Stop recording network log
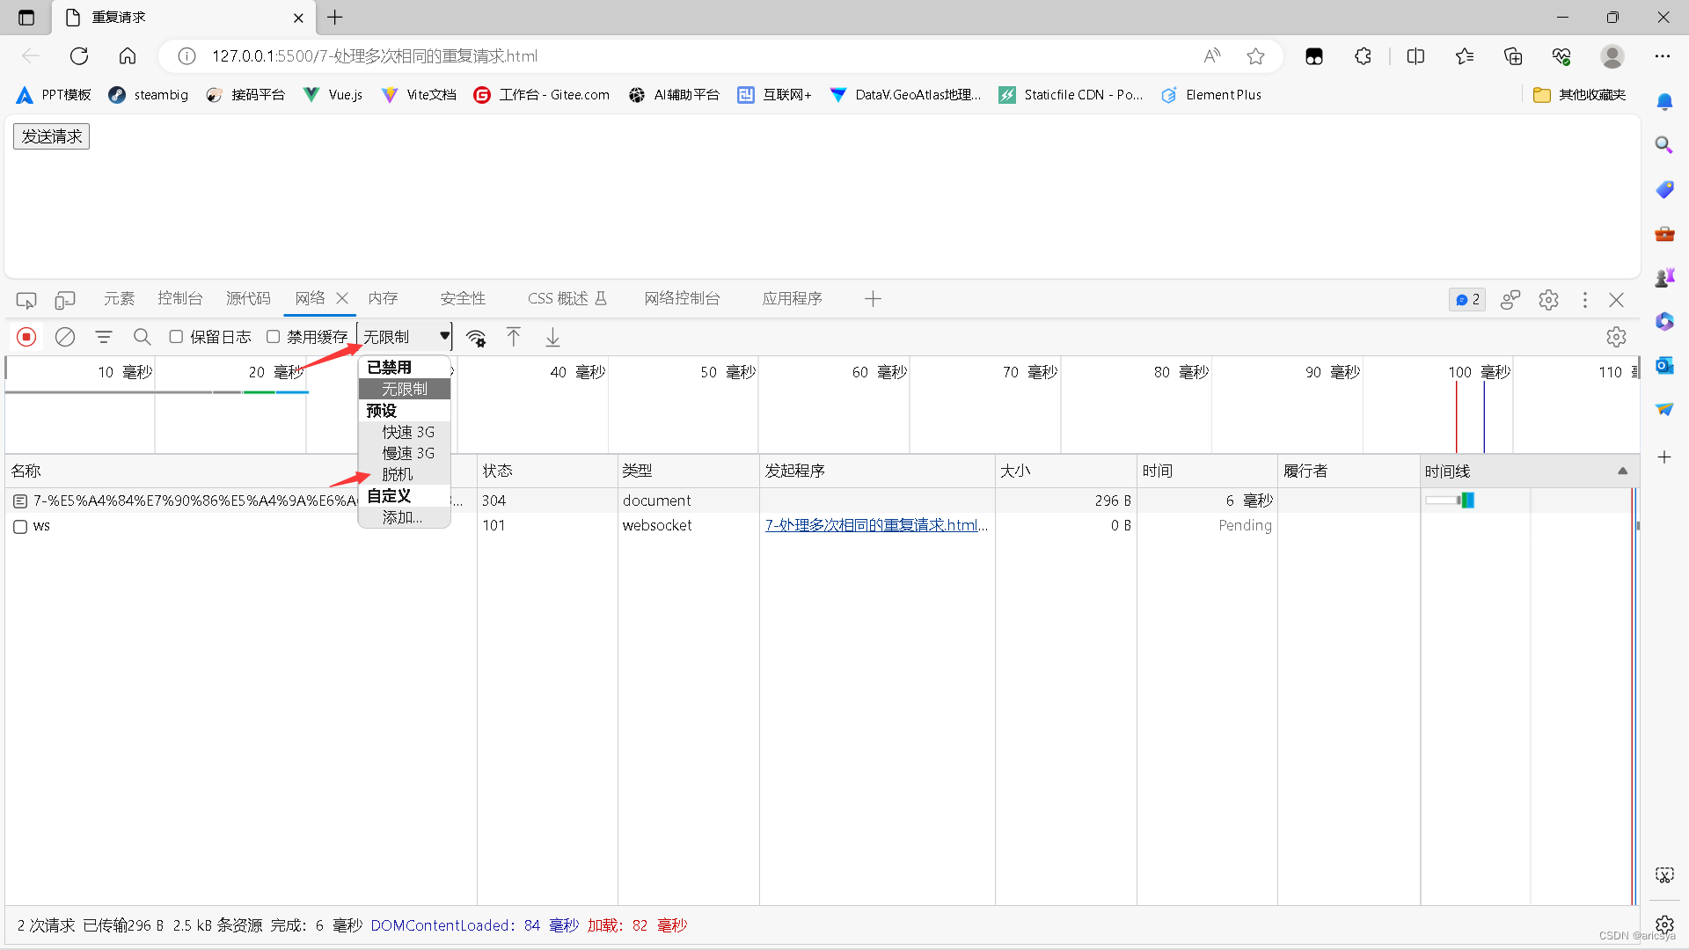The width and height of the screenshot is (1689, 950). (x=26, y=337)
